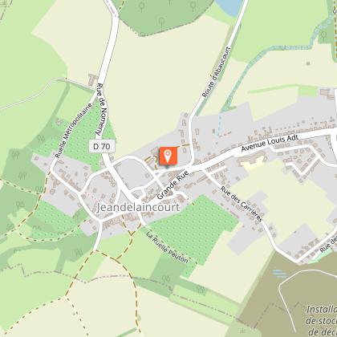Click the small building beside Rue de Nomeny
The width and height of the screenshot is (337, 337).
pos(92,79)
